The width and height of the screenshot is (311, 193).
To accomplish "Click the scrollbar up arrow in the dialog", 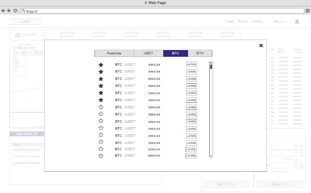I will (x=211, y=63).
